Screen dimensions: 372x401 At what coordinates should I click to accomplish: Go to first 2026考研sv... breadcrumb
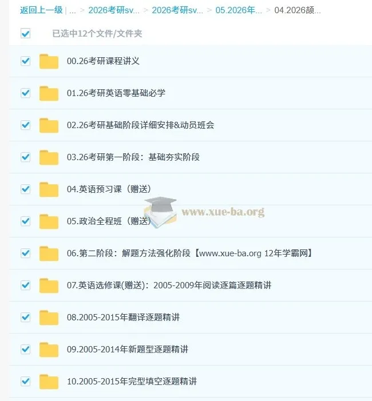(x=114, y=10)
